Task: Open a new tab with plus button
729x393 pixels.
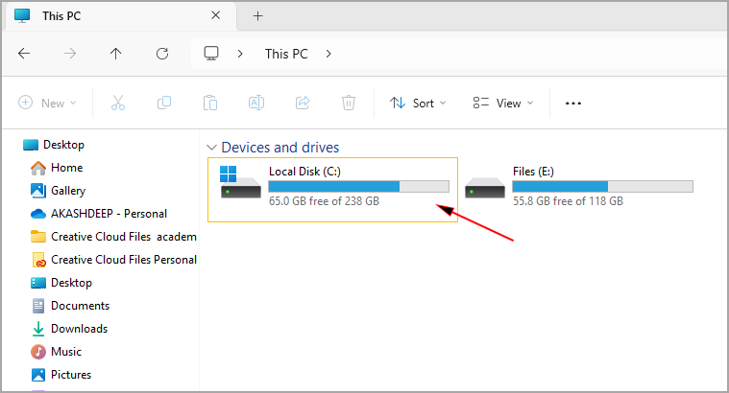Action: point(257,15)
